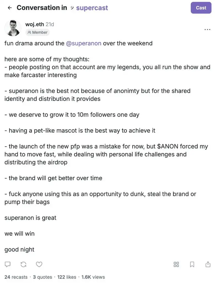
Task: Click the supercast channel logo icon
Action: (x=72, y=8)
